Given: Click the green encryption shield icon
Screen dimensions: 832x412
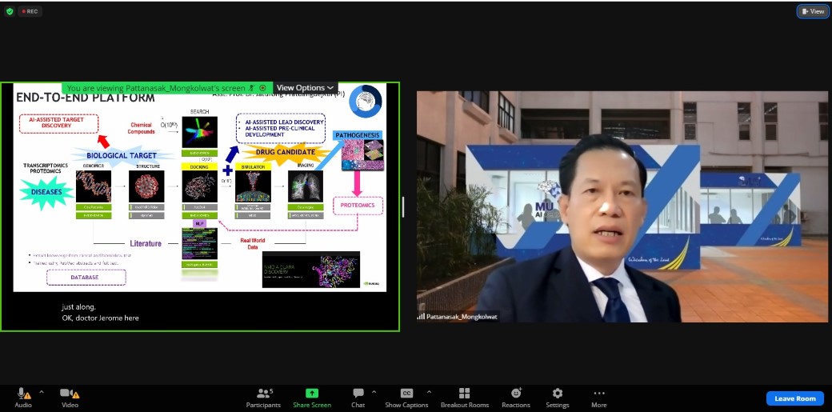Looking at the screenshot, I should click(10, 11).
